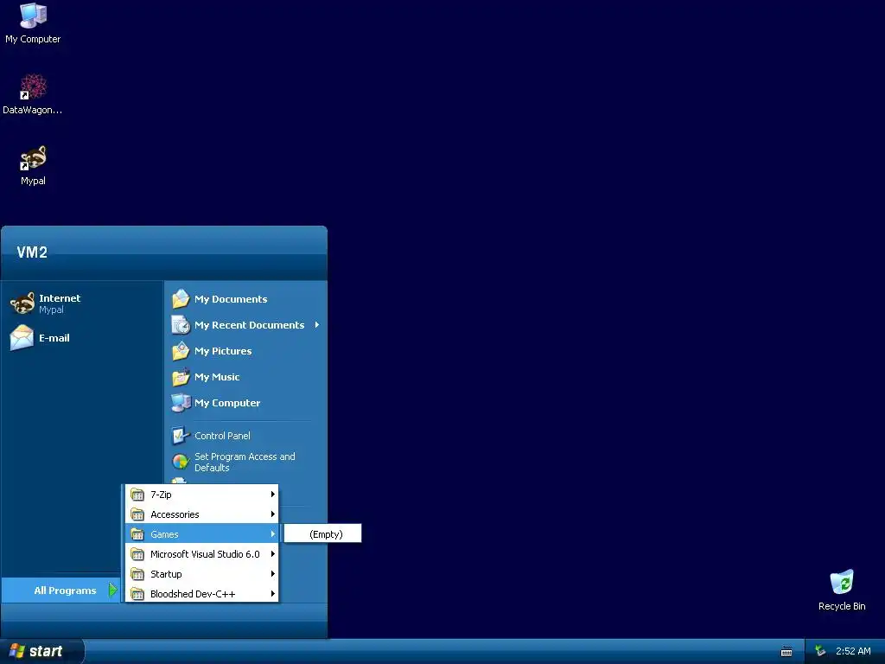
Task: Click the My Computer label in Start menu
Action: 227,403
